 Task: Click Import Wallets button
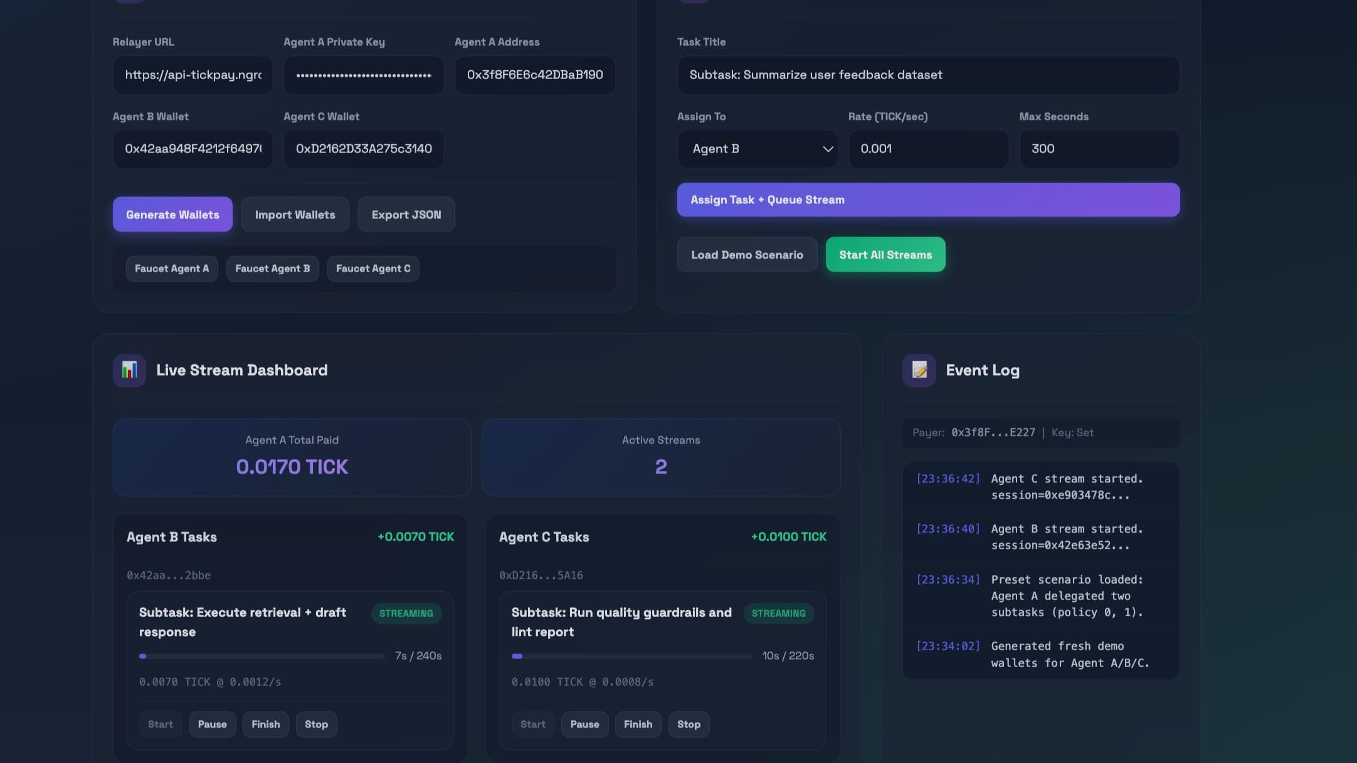(295, 214)
